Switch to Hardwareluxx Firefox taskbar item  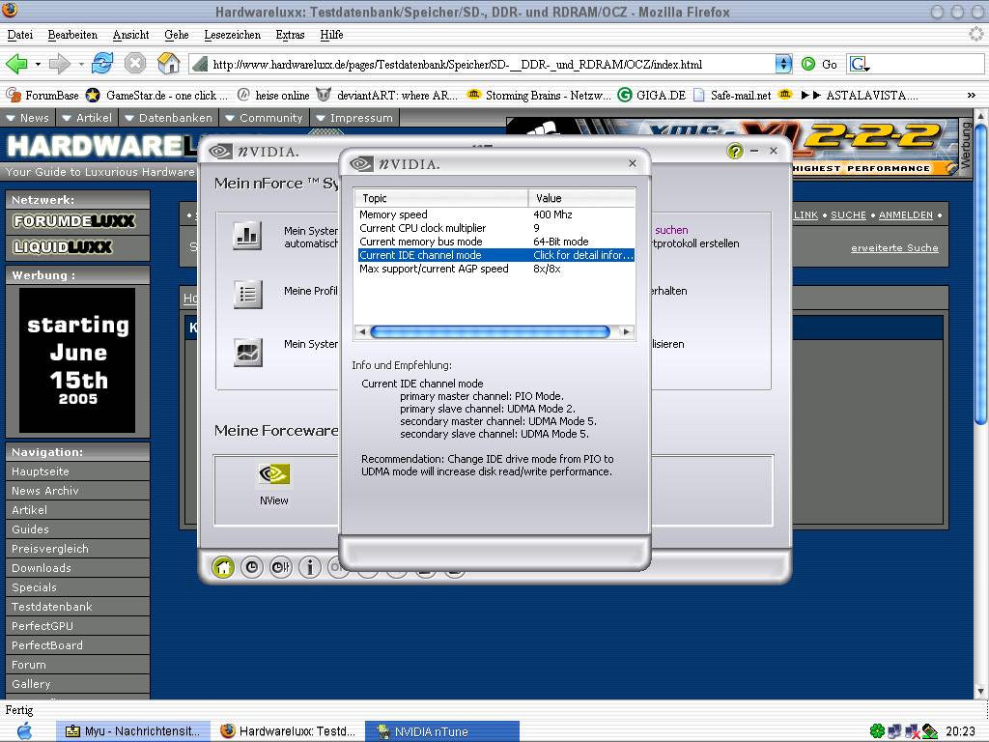coord(288,731)
